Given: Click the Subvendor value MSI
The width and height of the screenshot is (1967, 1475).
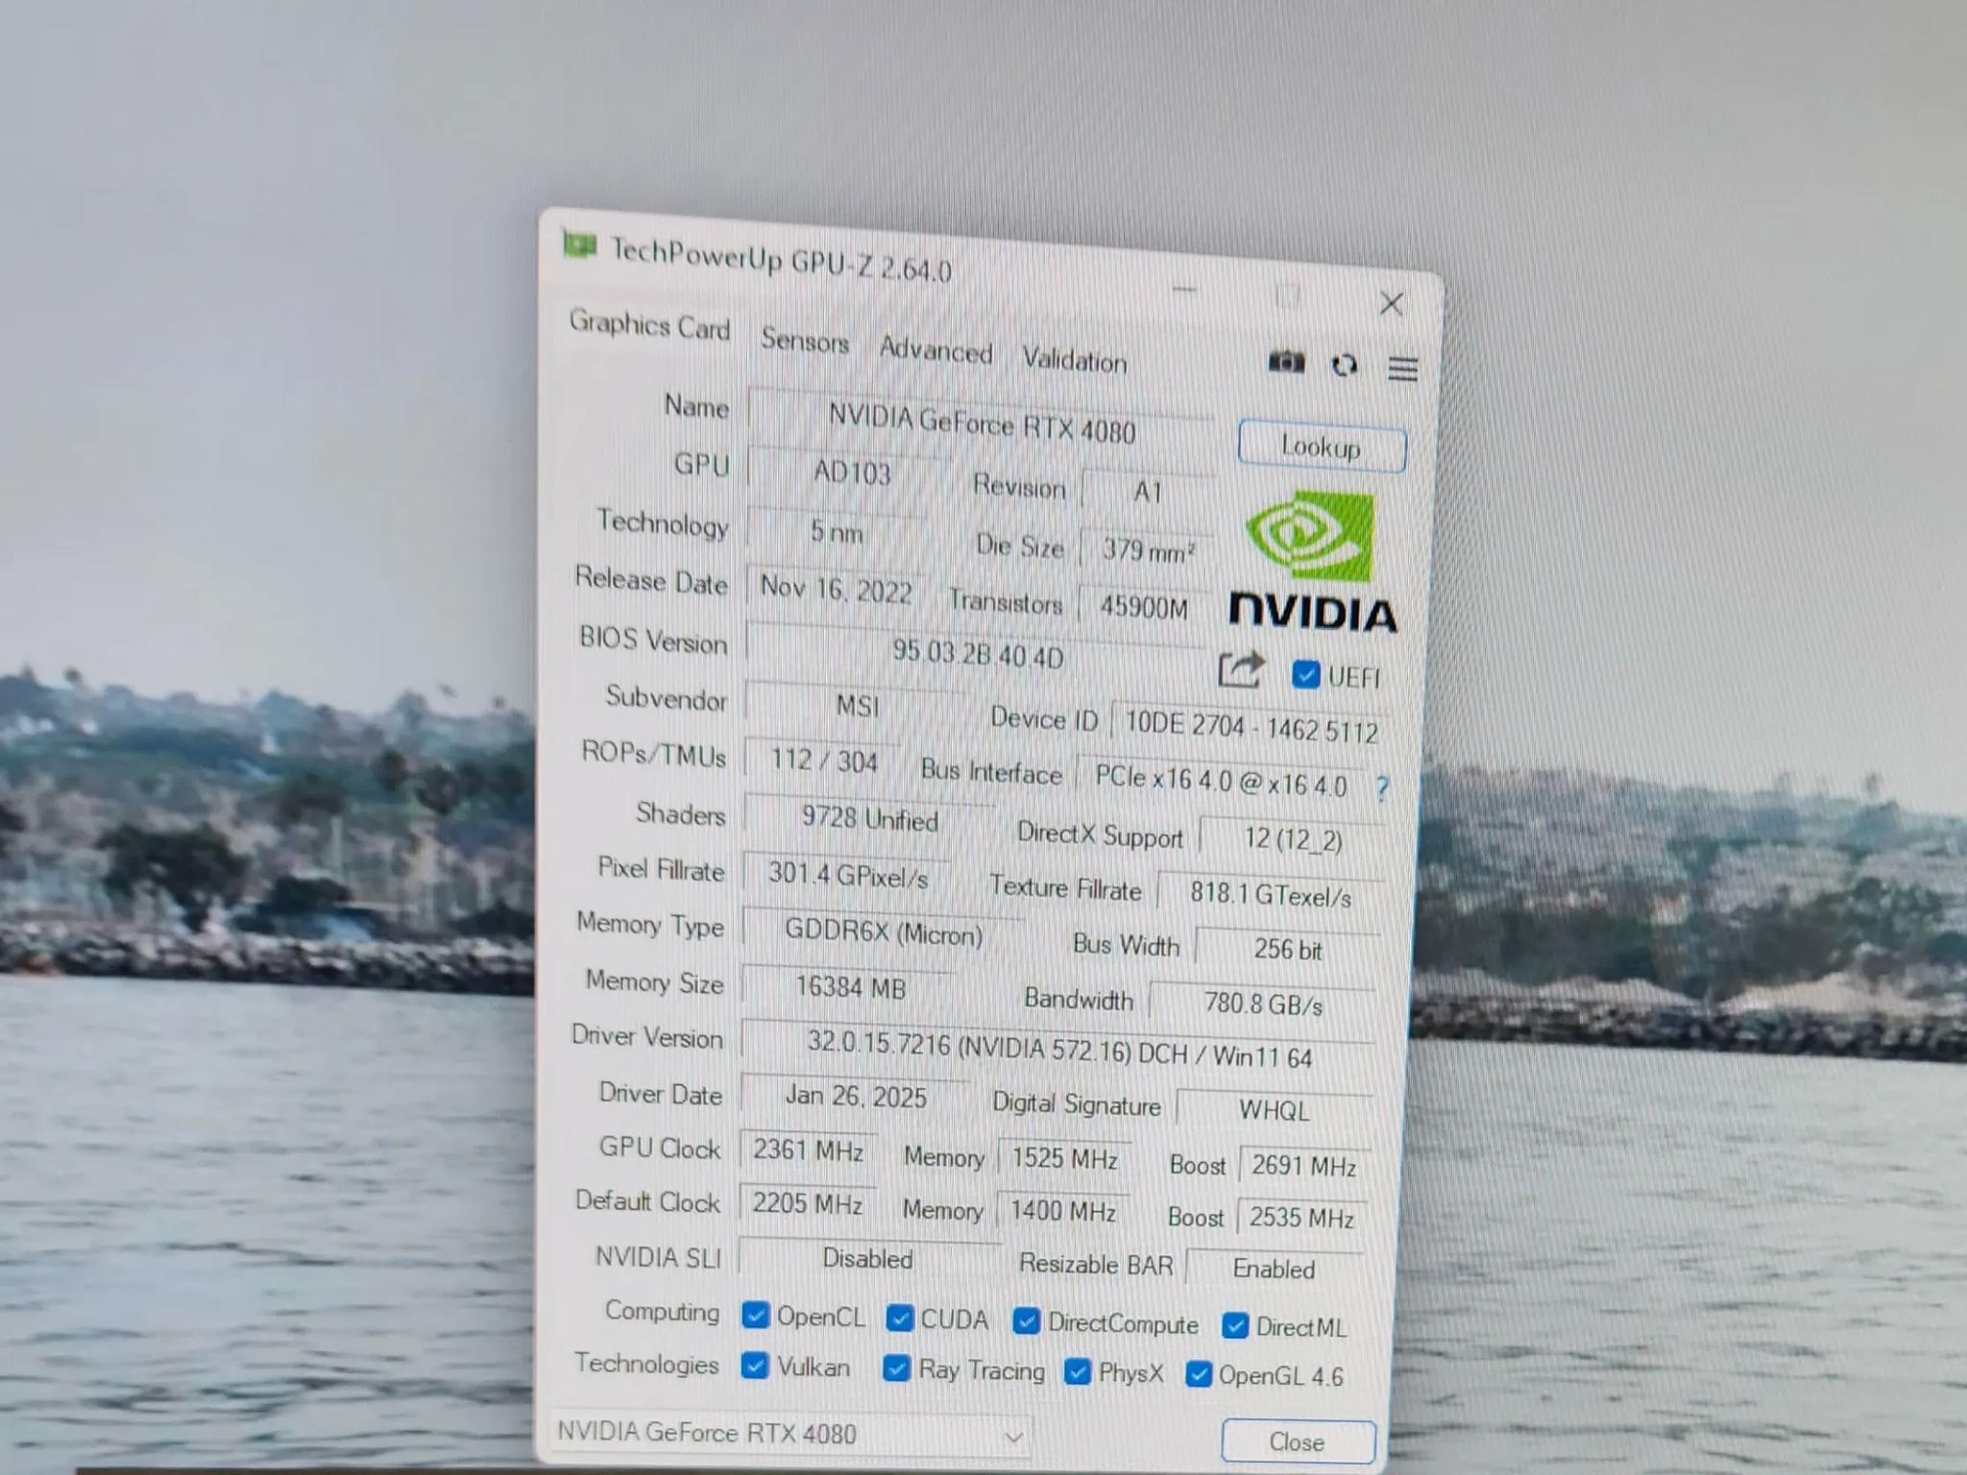Looking at the screenshot, I should (x=855, y=706).
